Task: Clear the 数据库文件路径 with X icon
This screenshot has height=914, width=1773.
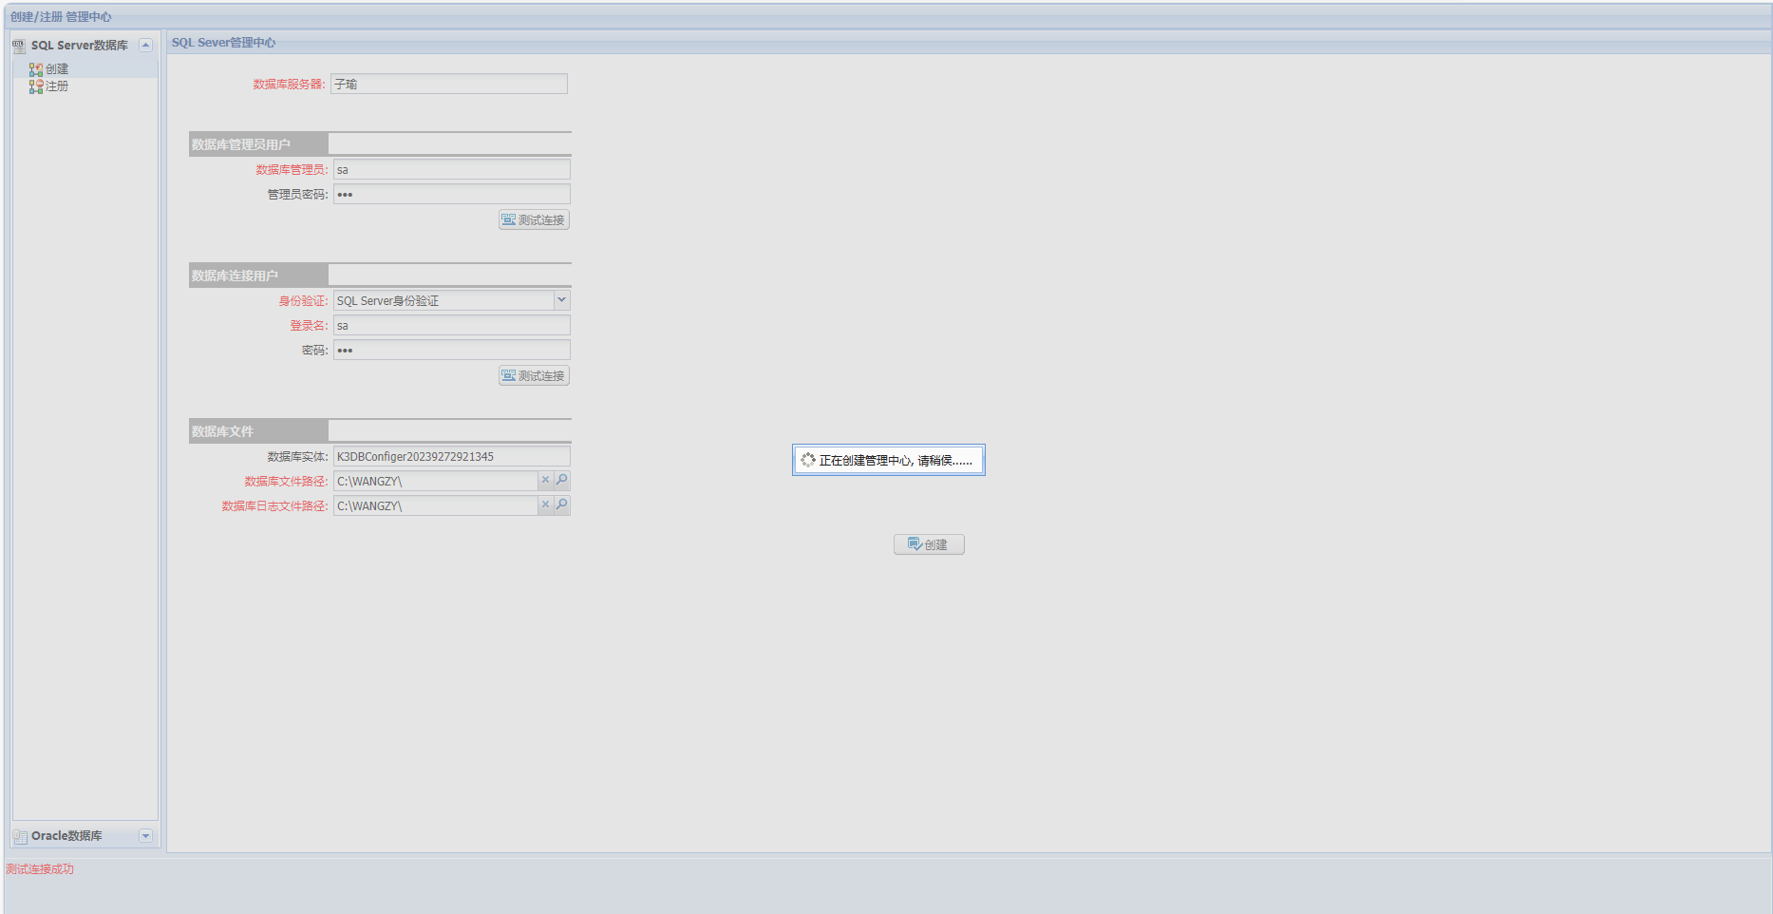Action: (546, 481)
